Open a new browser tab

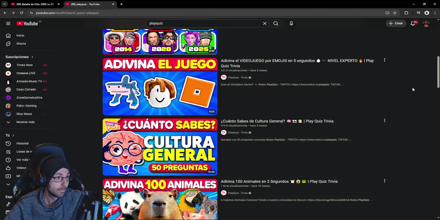click(x=121, y=4)
